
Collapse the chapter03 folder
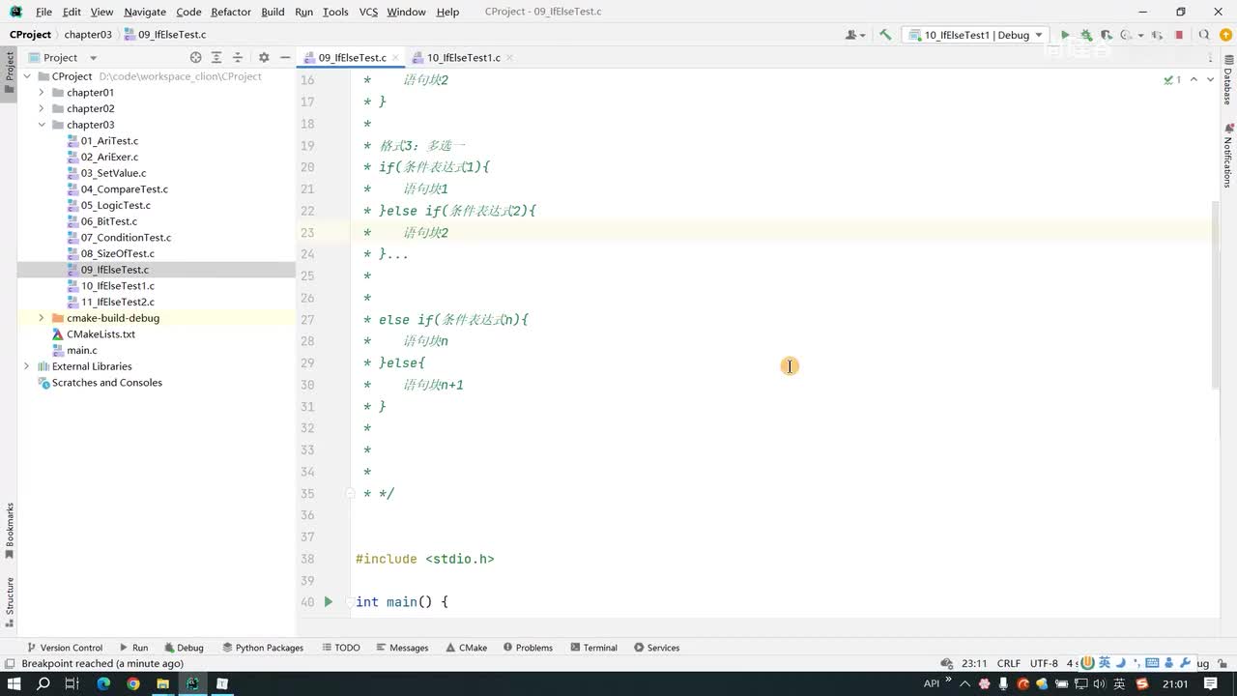tap(42, 125)
